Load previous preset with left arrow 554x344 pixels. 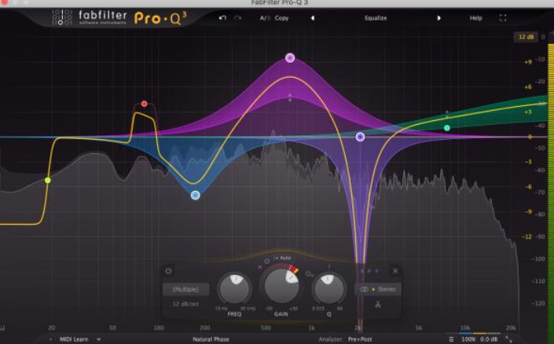pyautogui.click(x=313, y=18)
